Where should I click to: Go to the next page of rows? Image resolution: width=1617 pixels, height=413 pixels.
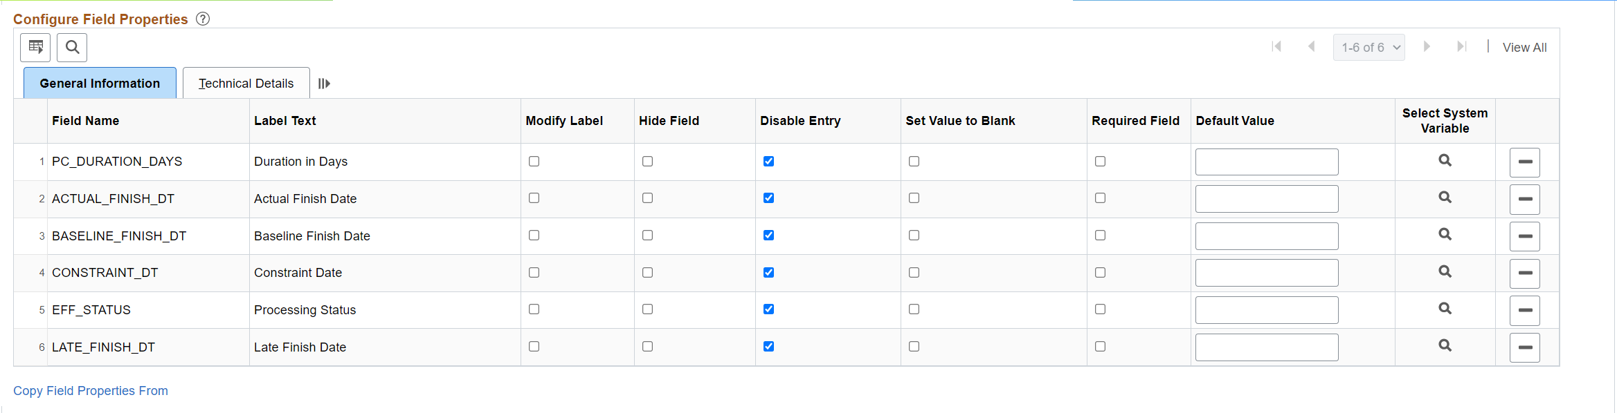(x=1427, y=47)
